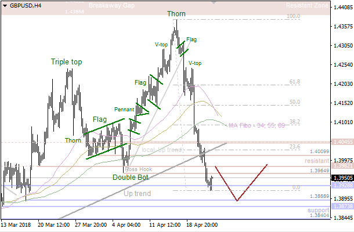Viewport: 354px width, 232px height.
Task: Select the 61.8 Fibonacci level label
Action: [x=294, y=82]
